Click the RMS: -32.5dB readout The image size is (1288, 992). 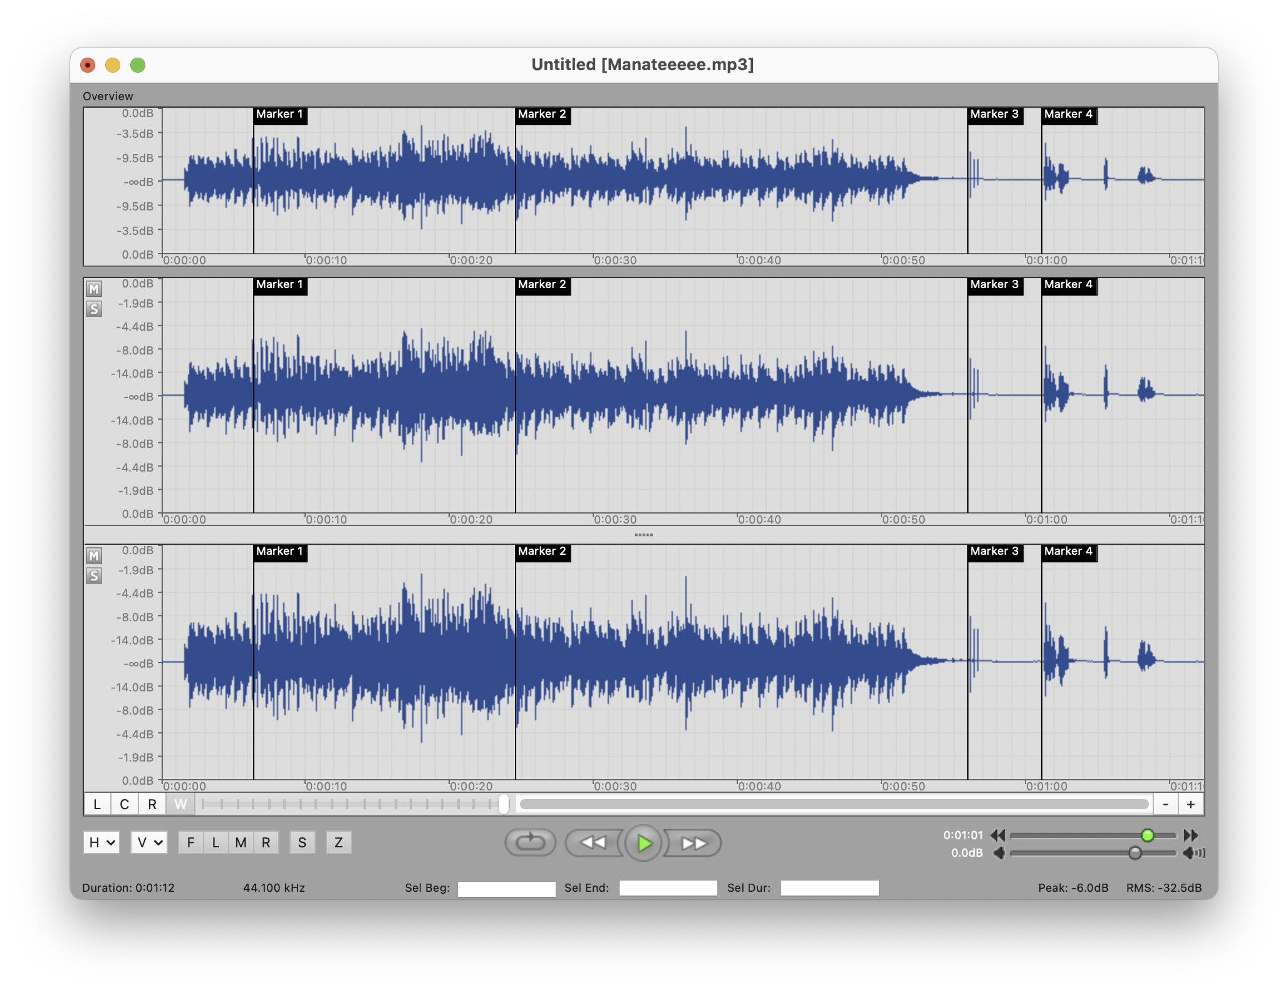pos(1164,888)
